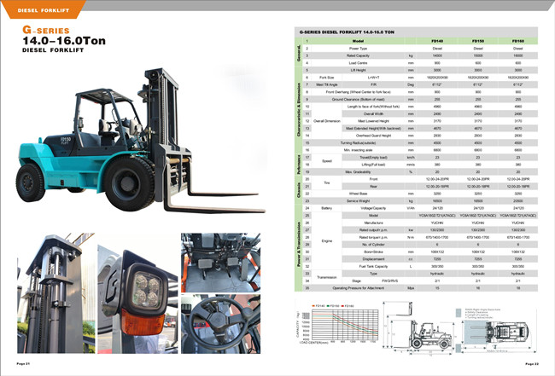Open the forklift side-view dimension drawing
Viewport: 555px width, 376px height.
point(418,327)
